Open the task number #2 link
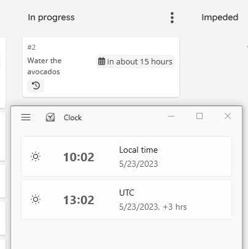 pos(31,47)
